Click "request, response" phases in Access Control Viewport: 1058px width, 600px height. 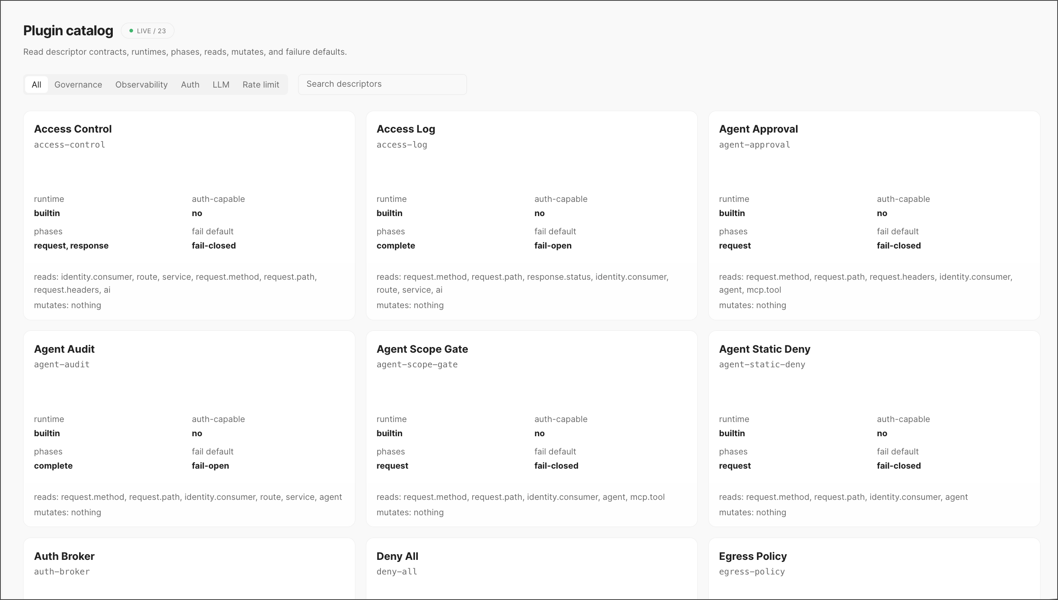coord(71,246)
